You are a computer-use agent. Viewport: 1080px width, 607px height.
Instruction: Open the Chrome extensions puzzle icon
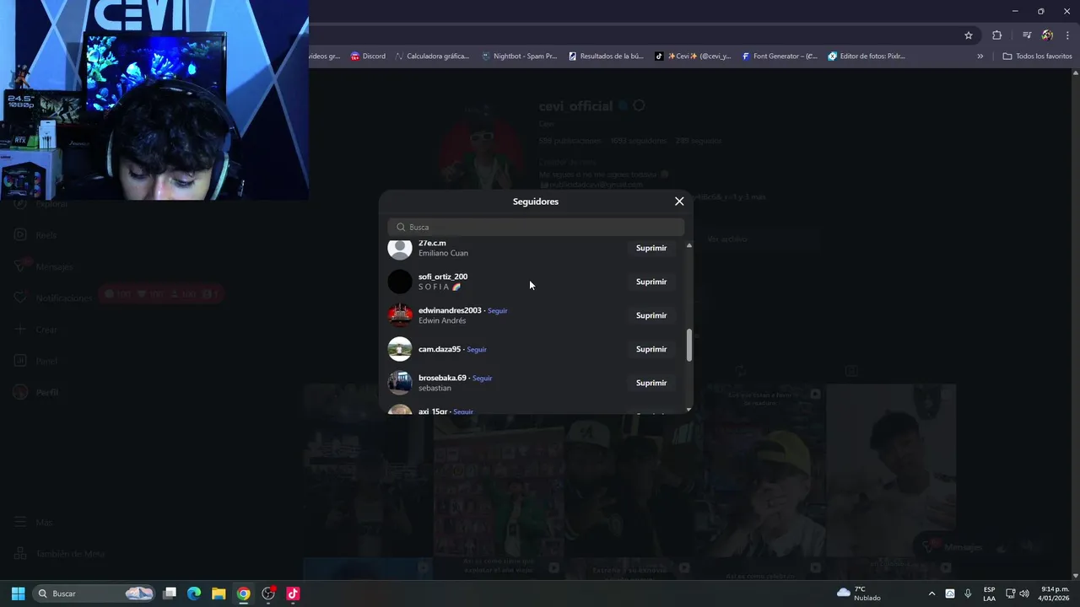(x=996, y=35)
